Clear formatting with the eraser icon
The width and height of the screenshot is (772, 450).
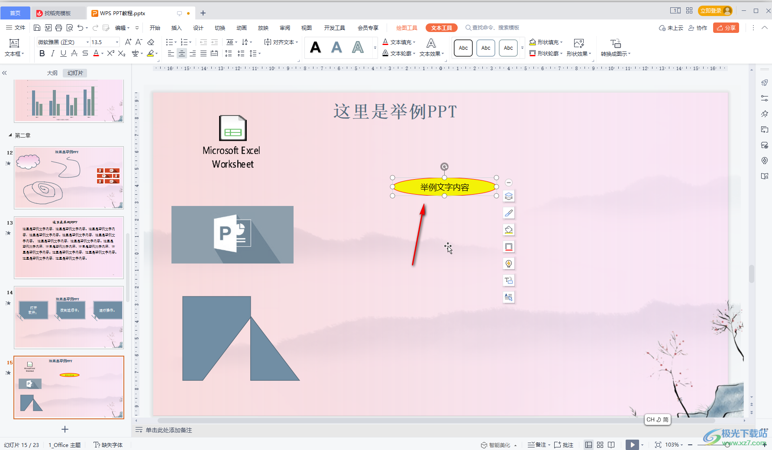click(x=151, y=42)
